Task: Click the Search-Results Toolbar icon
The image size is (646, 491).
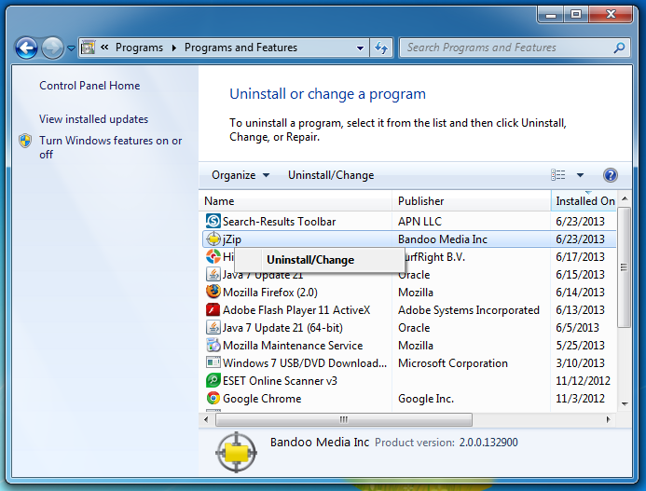Action: click(x=213, y=221)
